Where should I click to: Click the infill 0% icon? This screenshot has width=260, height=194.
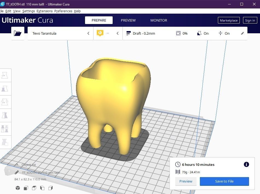pyautogui.click(x=178, y=33)
